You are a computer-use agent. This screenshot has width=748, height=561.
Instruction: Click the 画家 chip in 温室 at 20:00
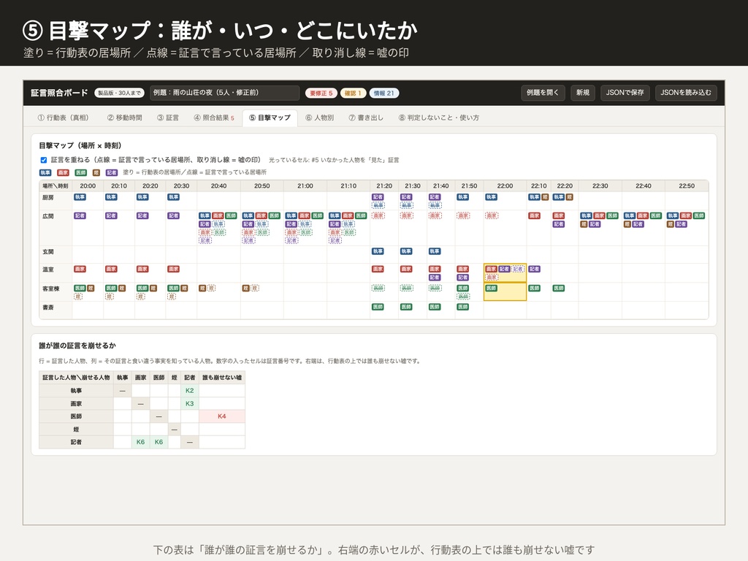point(80,269)
